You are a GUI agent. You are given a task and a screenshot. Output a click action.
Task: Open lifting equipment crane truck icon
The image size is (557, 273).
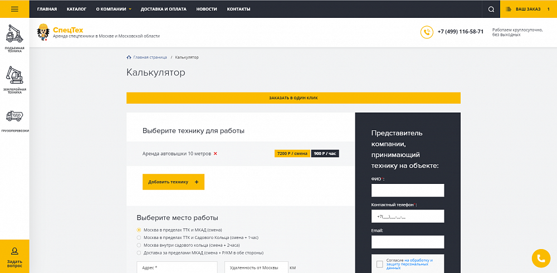pyautogui.click(x=14, y=33)
